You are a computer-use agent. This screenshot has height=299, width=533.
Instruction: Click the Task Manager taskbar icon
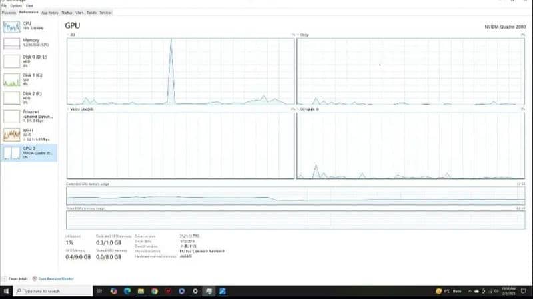pyautogui.click(x=209, y=291)
